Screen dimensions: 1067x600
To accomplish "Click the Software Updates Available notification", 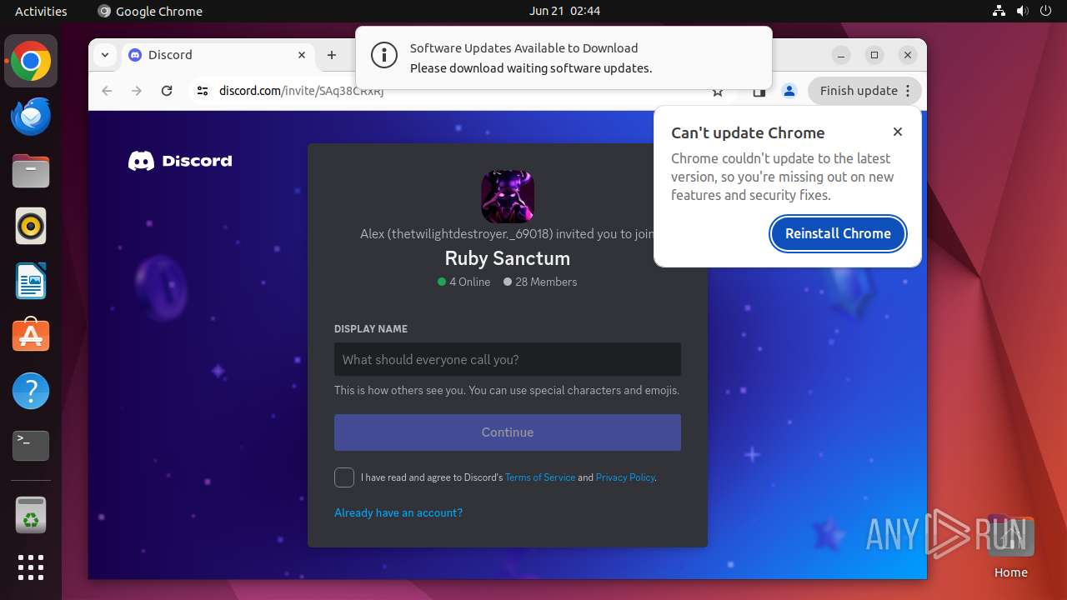I will click(x=564, y=57).
